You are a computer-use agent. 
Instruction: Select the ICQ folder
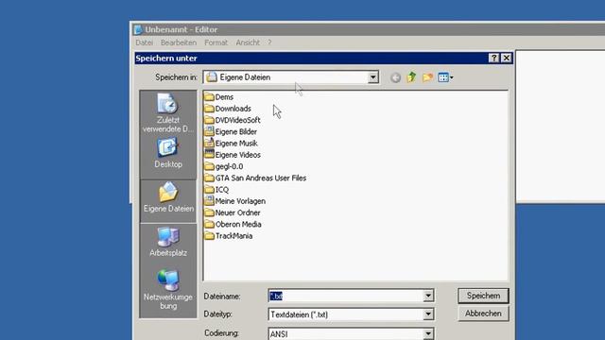click(x=216, y=190)
